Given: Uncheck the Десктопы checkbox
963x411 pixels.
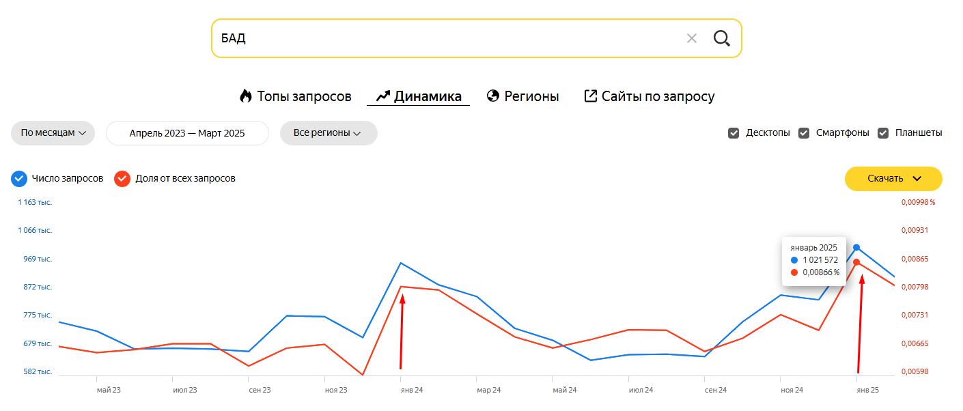Looking at the screenshot, I should click(x=734, y=133).
